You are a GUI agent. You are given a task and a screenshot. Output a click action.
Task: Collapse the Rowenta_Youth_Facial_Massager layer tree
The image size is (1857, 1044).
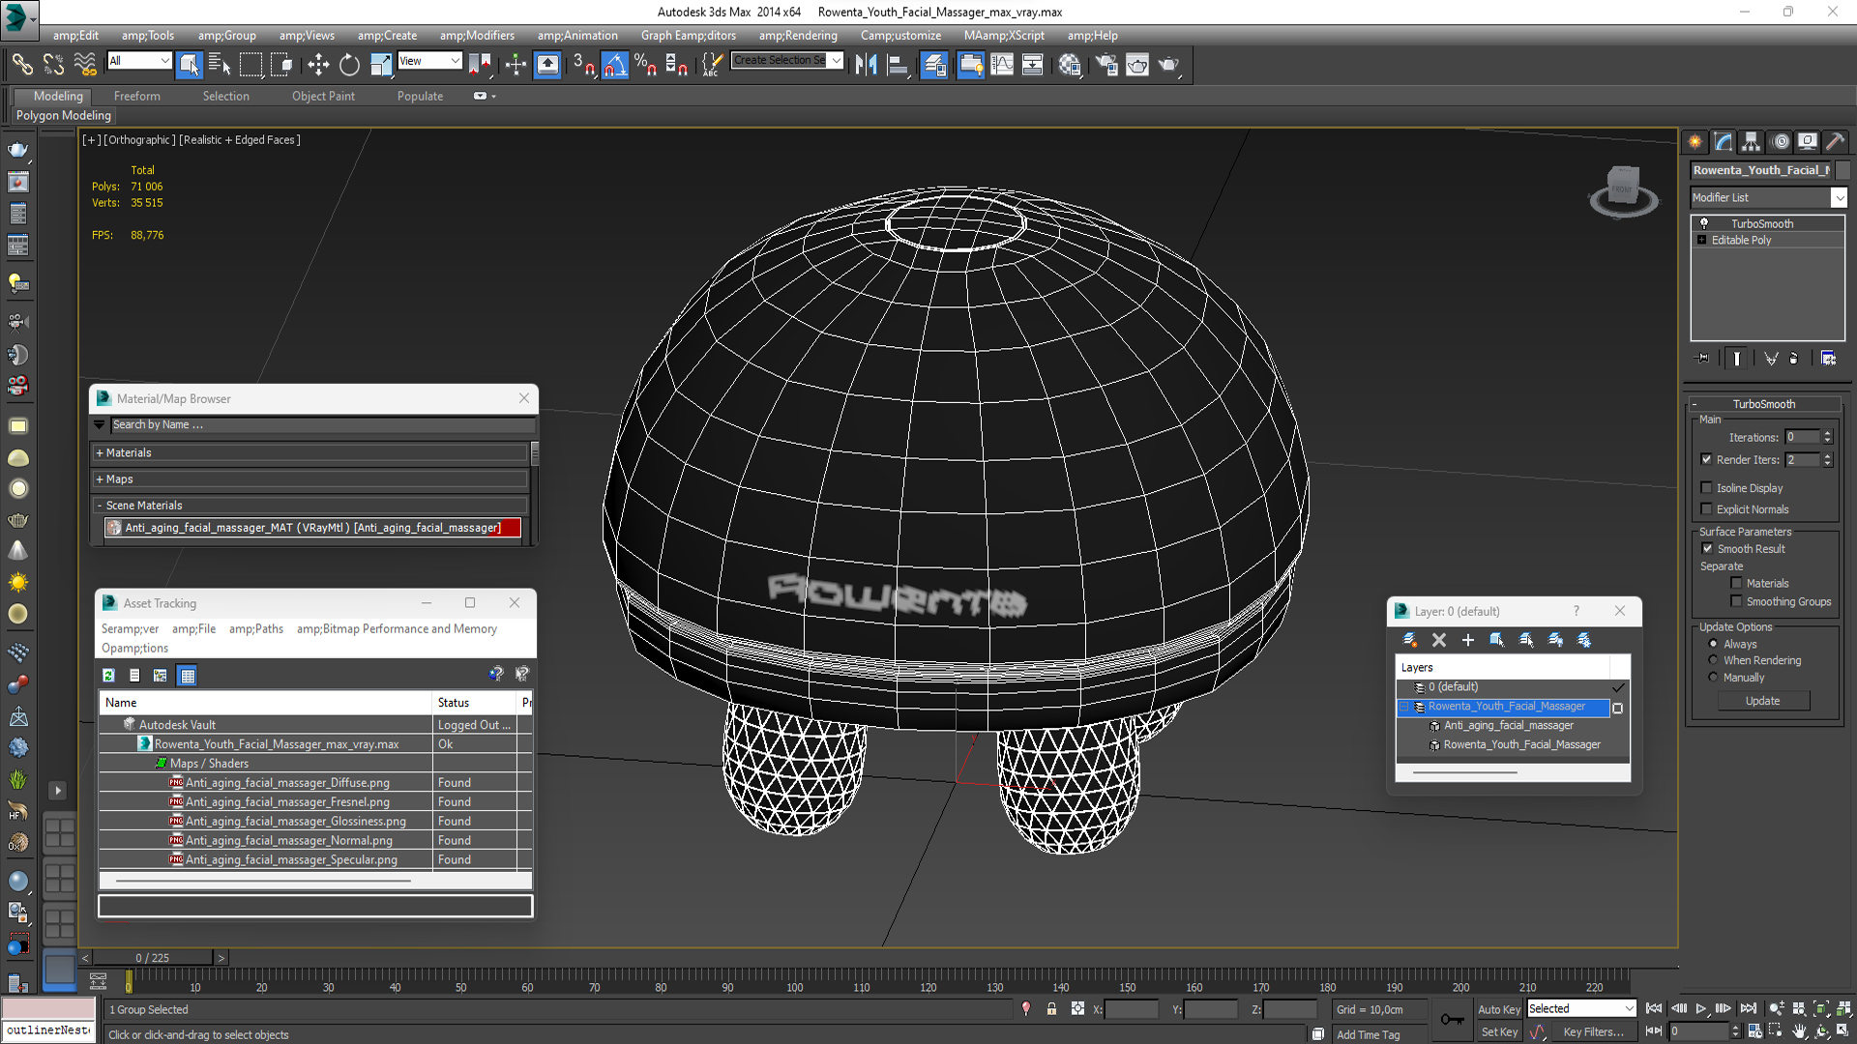[1403, 707]
